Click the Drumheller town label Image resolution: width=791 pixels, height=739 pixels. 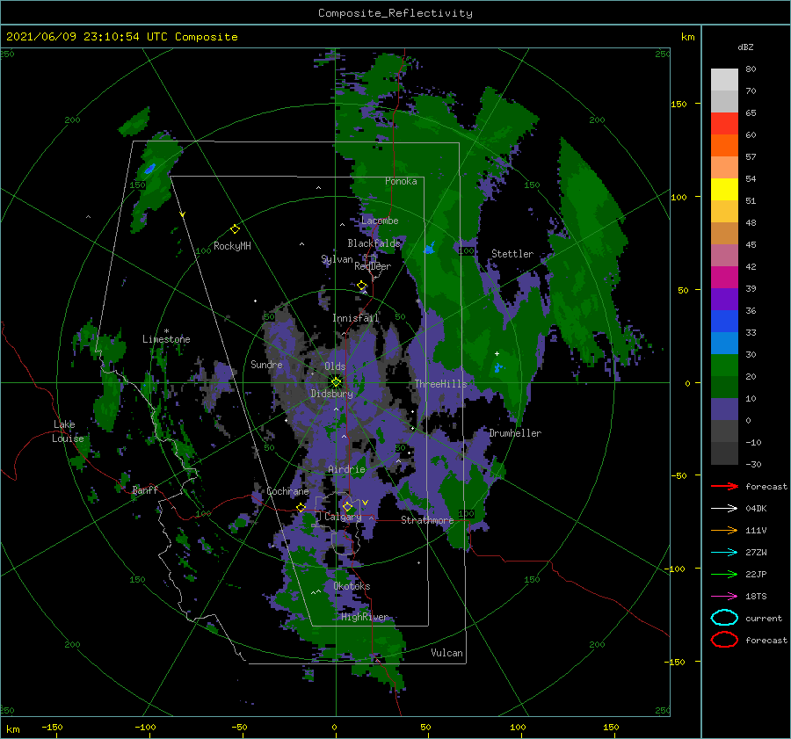515,433
